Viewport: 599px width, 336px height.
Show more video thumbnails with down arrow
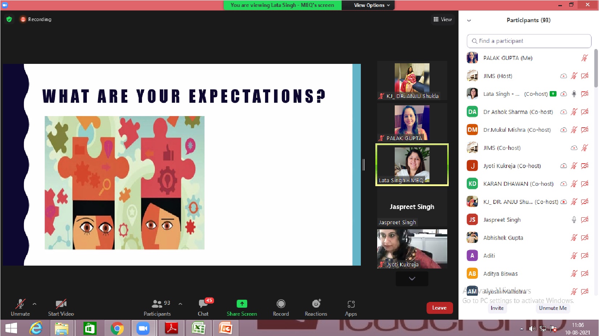pyautogui.click(x=412, y=279)
